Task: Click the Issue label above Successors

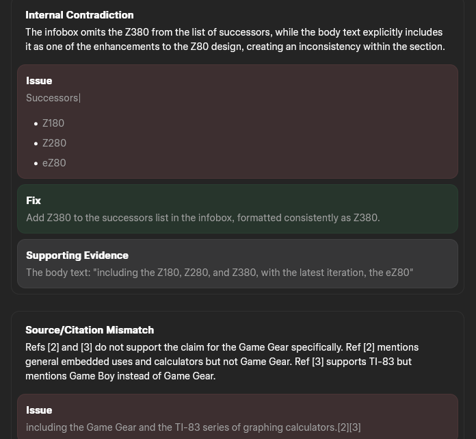Action: tap(39, 81)
